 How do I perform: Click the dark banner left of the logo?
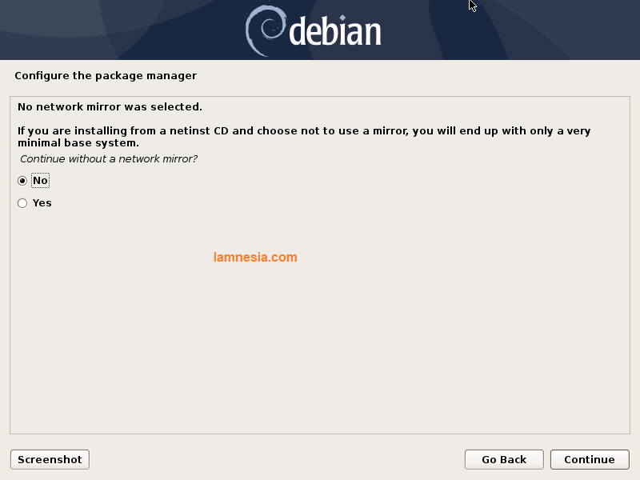[x=122, y=30]
